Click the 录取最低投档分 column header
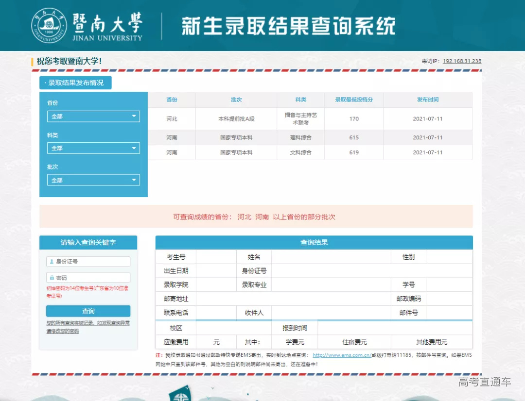Screen dimensions: 525x401 (x=353, y=100)
